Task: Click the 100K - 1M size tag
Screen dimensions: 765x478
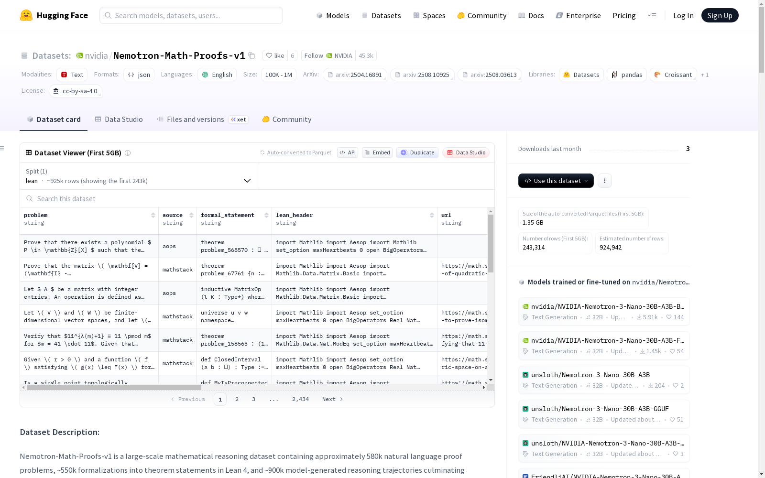Action: 279,75
